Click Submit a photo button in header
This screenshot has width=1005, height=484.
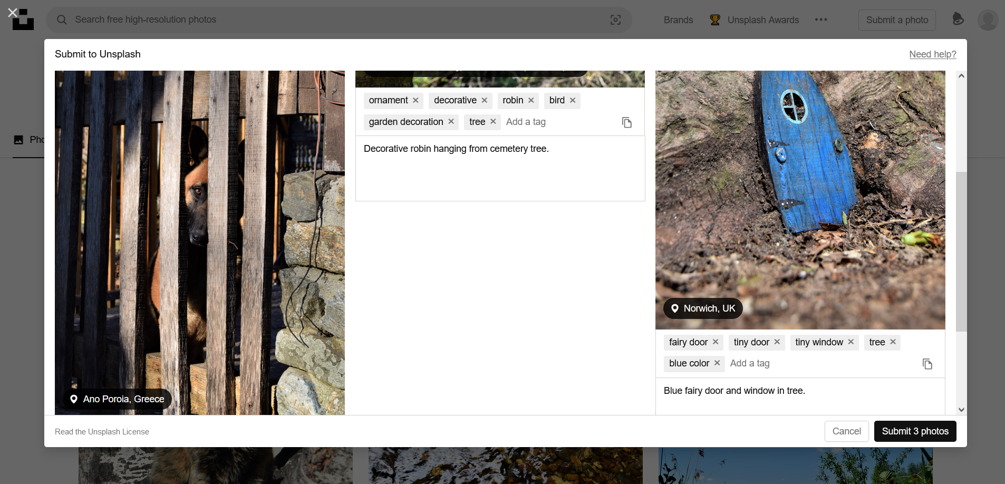click(897, 20)
